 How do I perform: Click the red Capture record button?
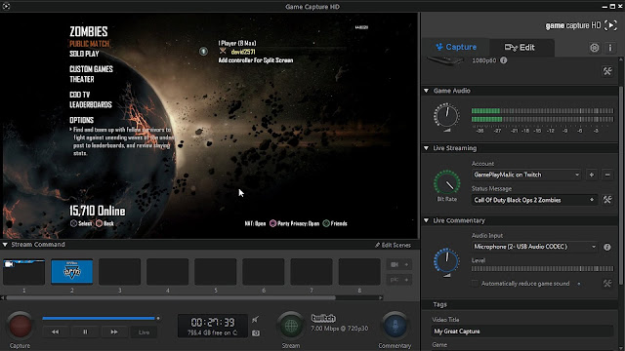(20, 326)
